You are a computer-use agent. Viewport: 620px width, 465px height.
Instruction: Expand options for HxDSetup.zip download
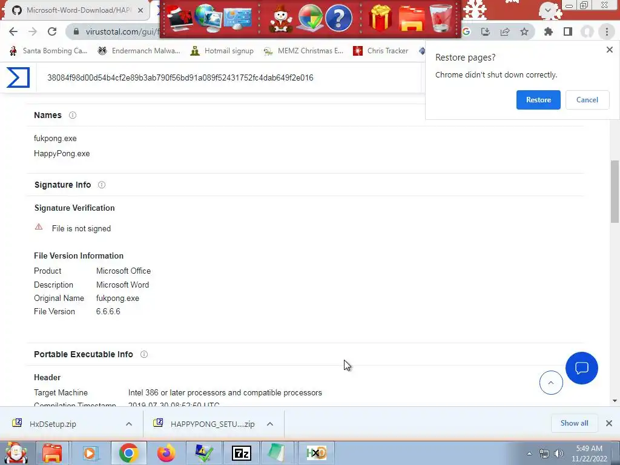129,424
